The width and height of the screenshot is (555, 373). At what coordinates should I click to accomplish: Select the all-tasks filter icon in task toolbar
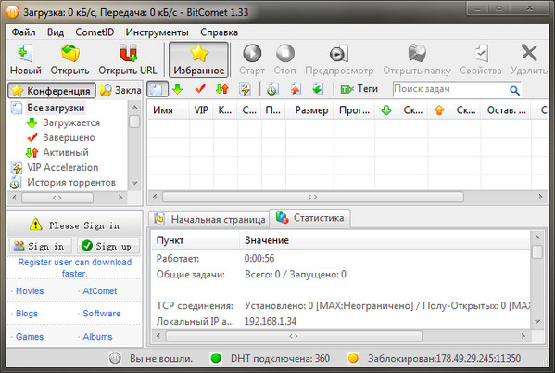[158, 89]
